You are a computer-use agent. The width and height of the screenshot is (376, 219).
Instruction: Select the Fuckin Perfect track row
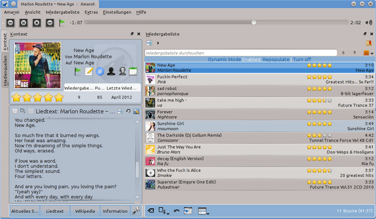coord(260,79)
